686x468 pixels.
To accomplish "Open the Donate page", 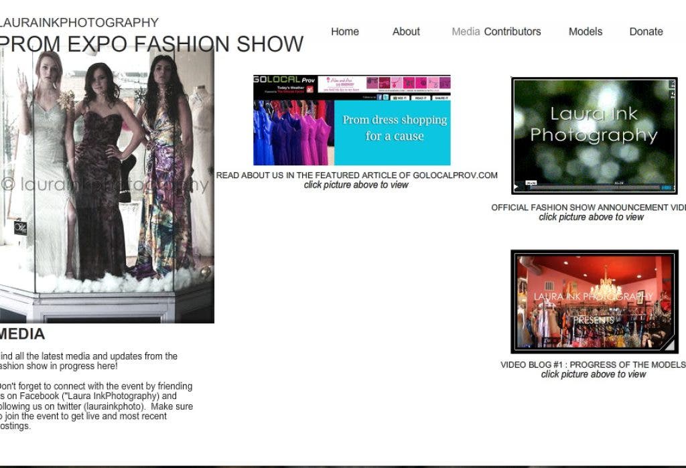I will 646,31.
